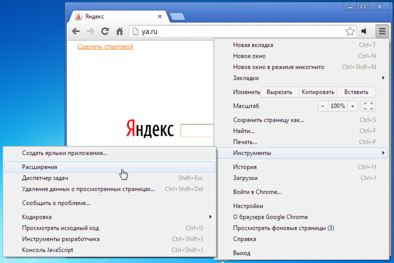Open the home page icon

pyautogui.click(x=120, y=31)
